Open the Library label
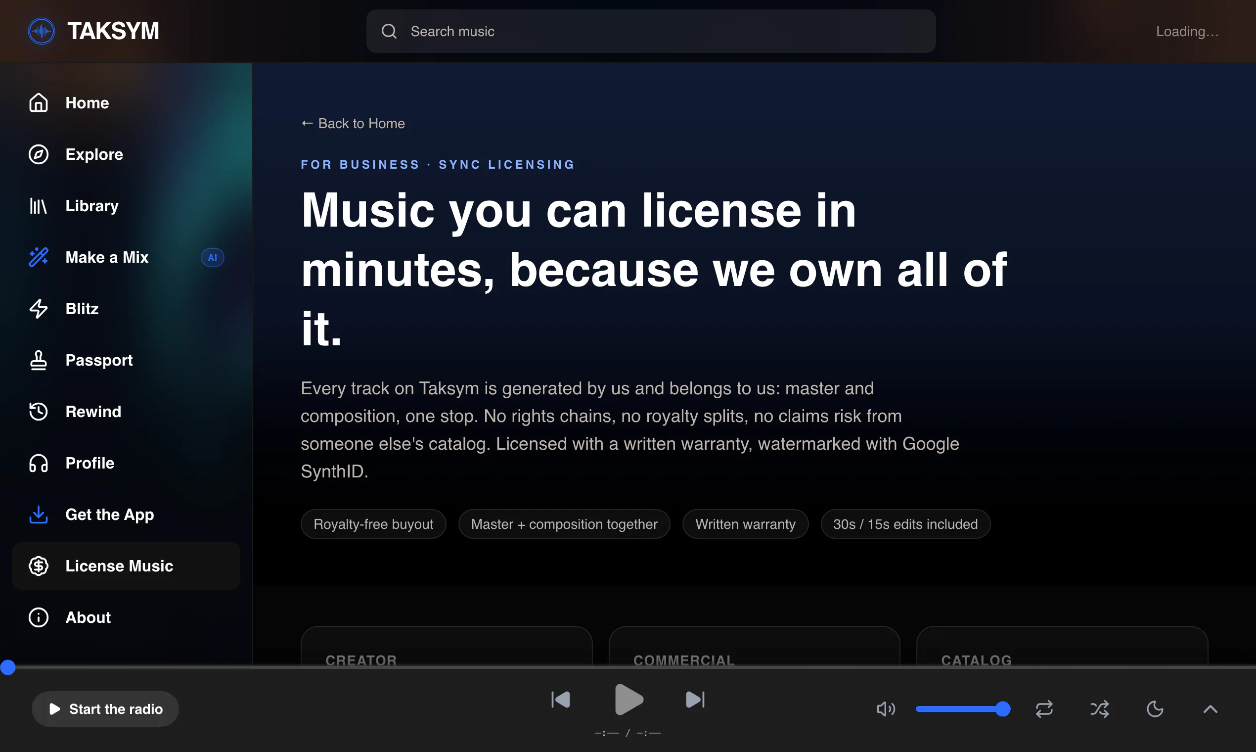 [92, 206]
